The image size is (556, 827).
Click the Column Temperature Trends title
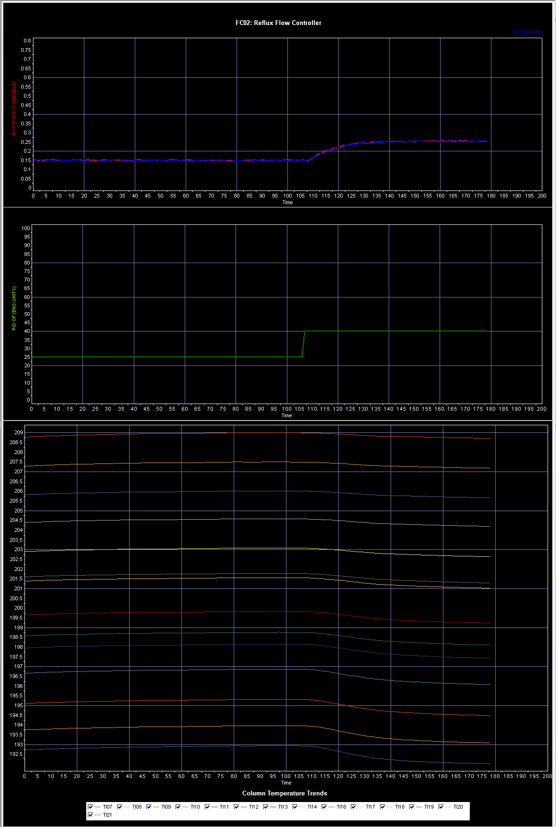tap(284, 793)
